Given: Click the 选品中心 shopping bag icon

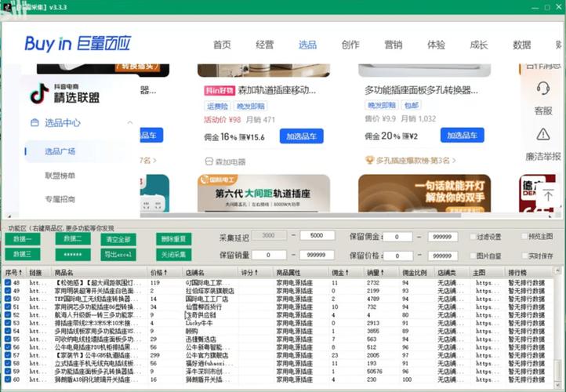Looking at the screenshot, I should [x=34, y=123].
